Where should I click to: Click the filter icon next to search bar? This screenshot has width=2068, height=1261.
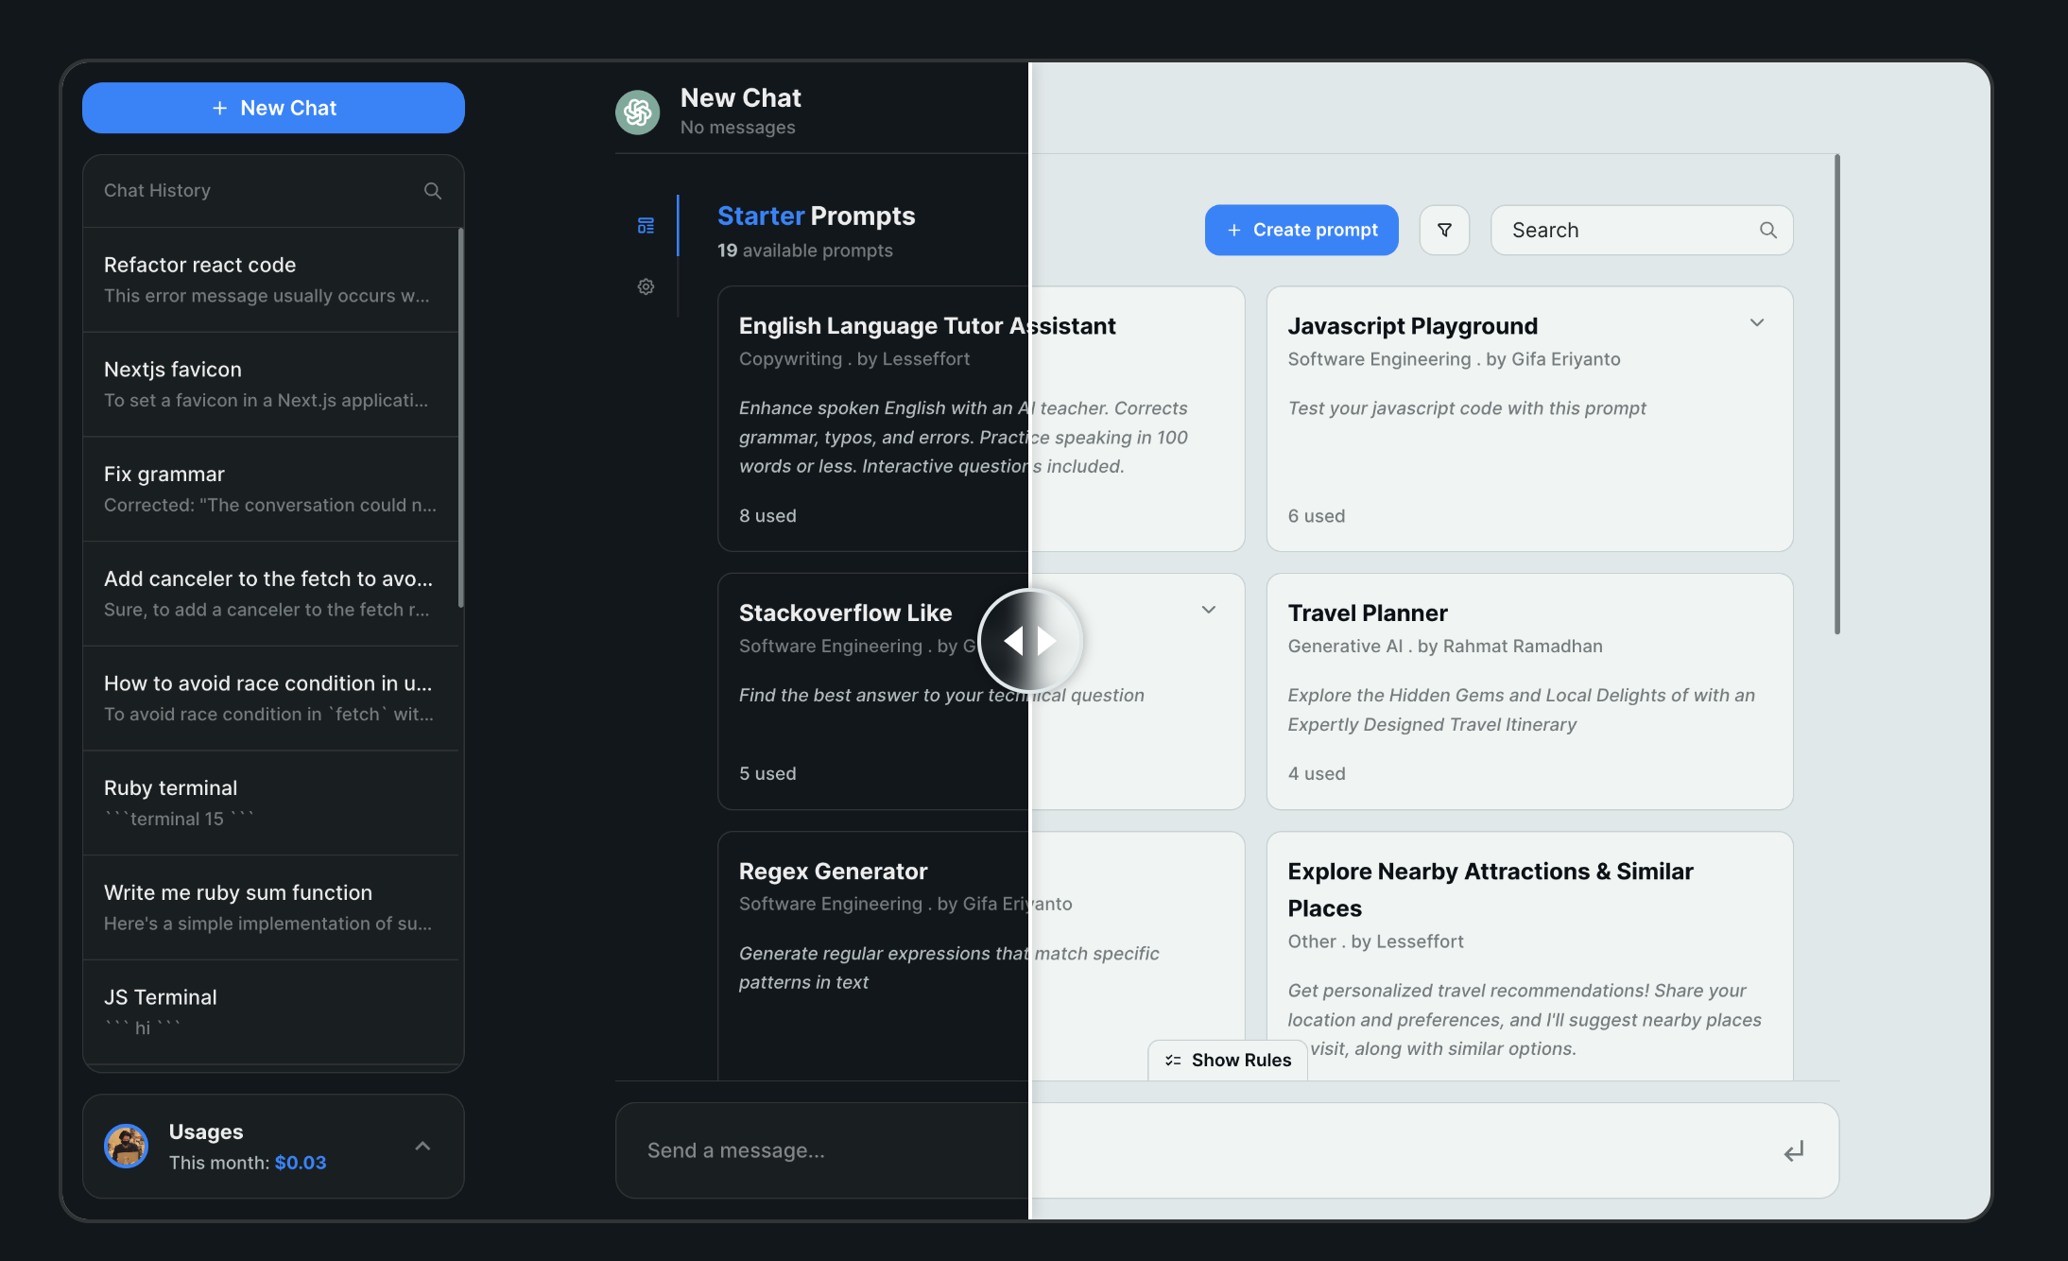[x=1444, y=229]
